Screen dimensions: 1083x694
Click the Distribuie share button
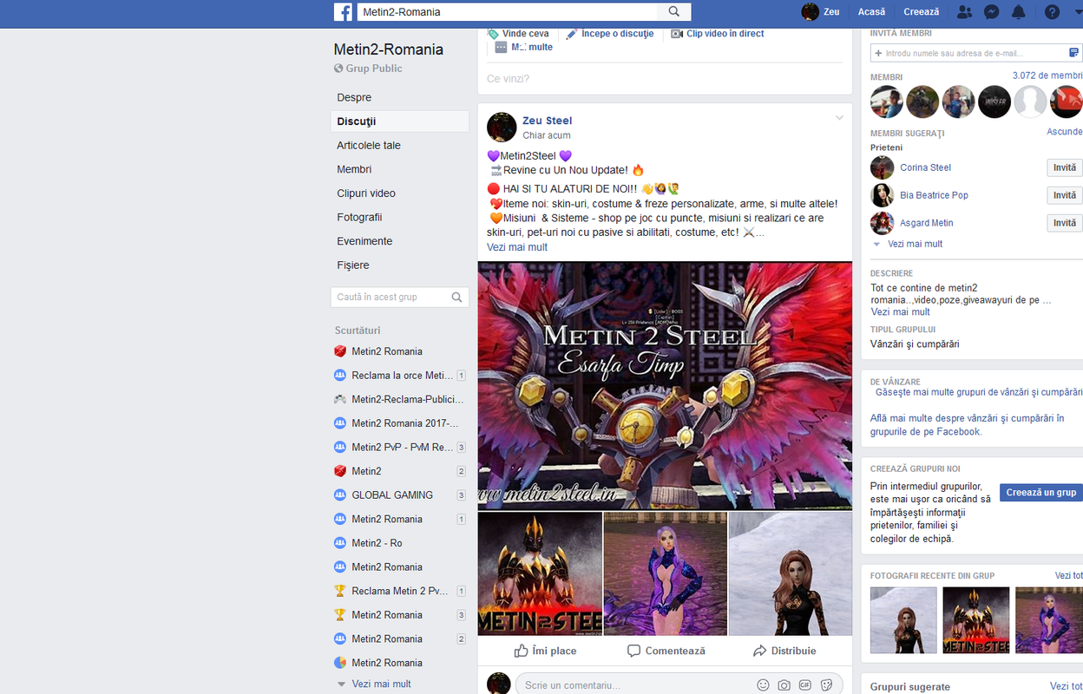coord(784,651)
